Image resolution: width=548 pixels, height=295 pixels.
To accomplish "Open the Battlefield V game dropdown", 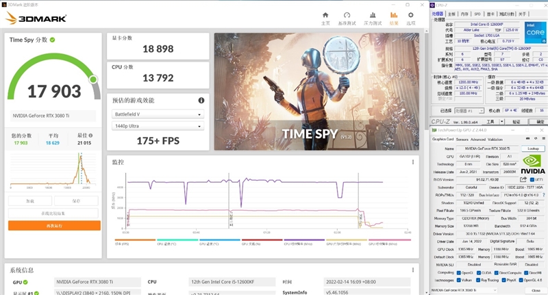I will pos(158,114).
